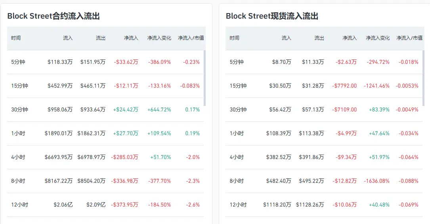Screen dimensions: 430x224
Task: Click the spot change value -1636.08%
Action: [376, 181]
